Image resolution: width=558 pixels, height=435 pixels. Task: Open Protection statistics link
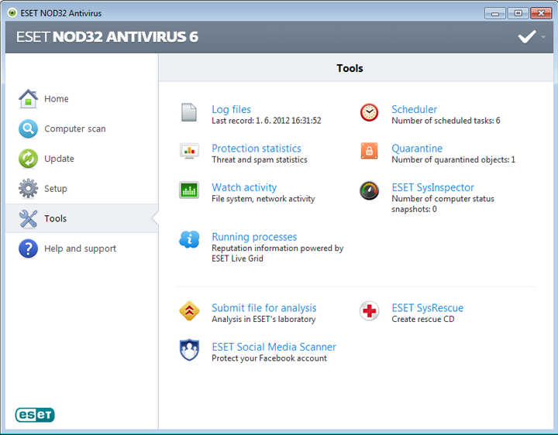pos(257,148)
